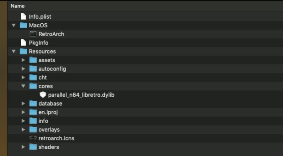Collapse the MacOS folder disclosure triangle
This screenshot has height=156, width=283.
coord(14,25)
